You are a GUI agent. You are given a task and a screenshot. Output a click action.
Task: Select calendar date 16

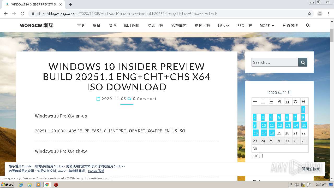click(256, 133)
